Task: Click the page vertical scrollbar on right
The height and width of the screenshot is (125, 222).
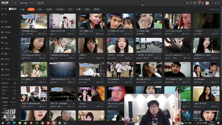Action: 221,48
